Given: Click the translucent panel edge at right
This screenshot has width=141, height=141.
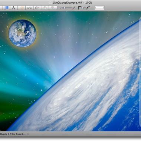Looking at the screenshot, I should (x=140, y=72).
